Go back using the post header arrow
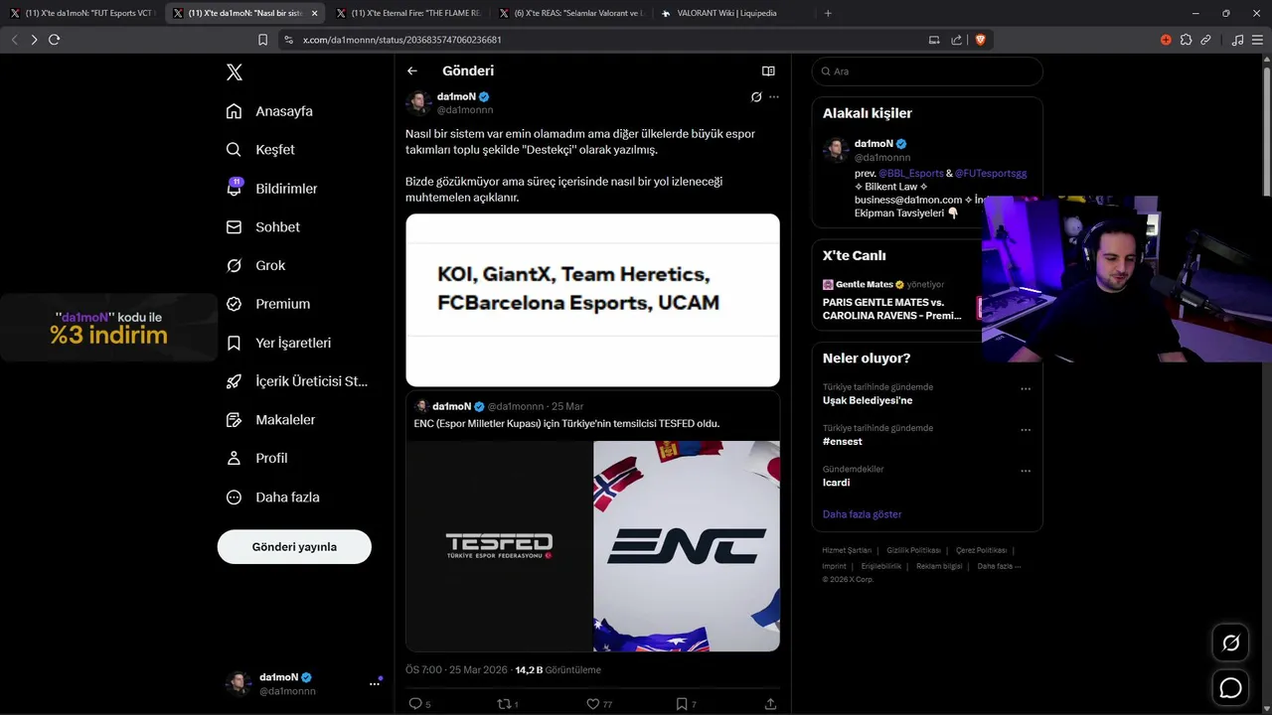Screen dimensions: 1272x715 click(x=412, y=71)
